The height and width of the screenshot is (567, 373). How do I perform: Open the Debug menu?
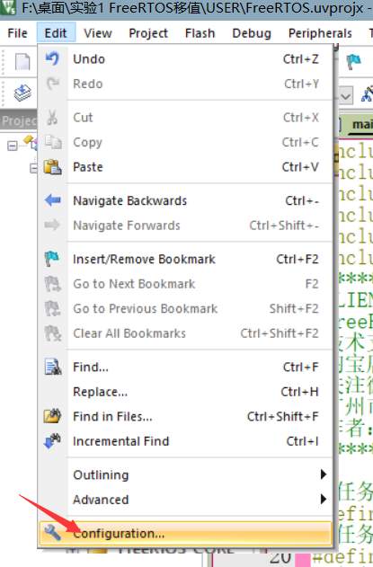tap(252, 33)
